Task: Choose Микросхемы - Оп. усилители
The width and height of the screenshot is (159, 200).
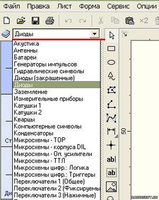Action: click(56, 154)
